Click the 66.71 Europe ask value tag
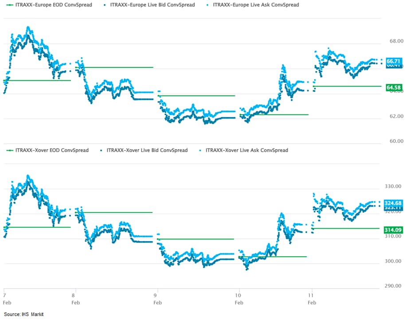407x320 pixels. (x=394, y=61)
